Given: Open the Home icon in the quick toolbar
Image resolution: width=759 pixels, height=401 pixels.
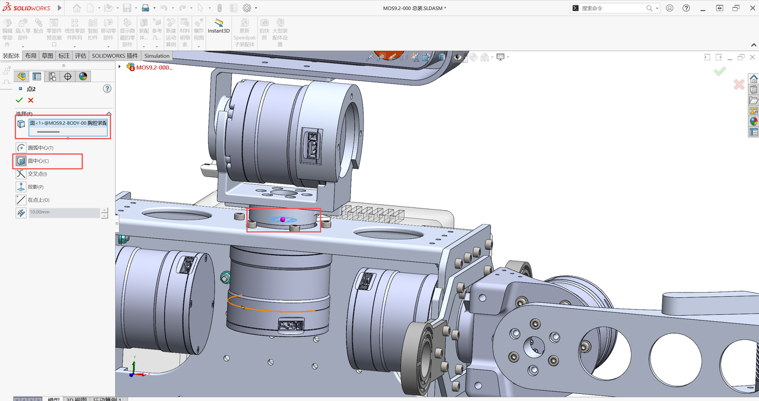Looking at the screenshot, I should tap(77, 8).
